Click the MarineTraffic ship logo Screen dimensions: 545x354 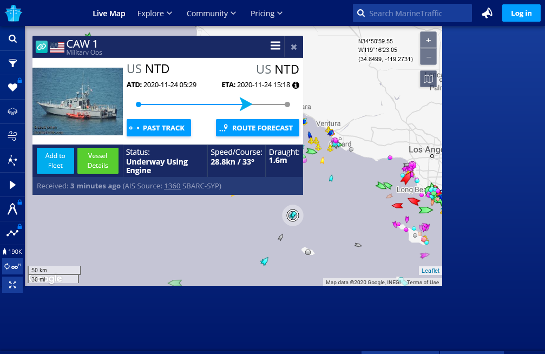(13, 13)
